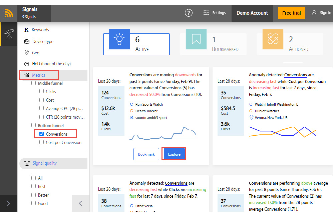Check the Cost metric checkbox
This screenshot has height=217, width=333.
(42, 100)
